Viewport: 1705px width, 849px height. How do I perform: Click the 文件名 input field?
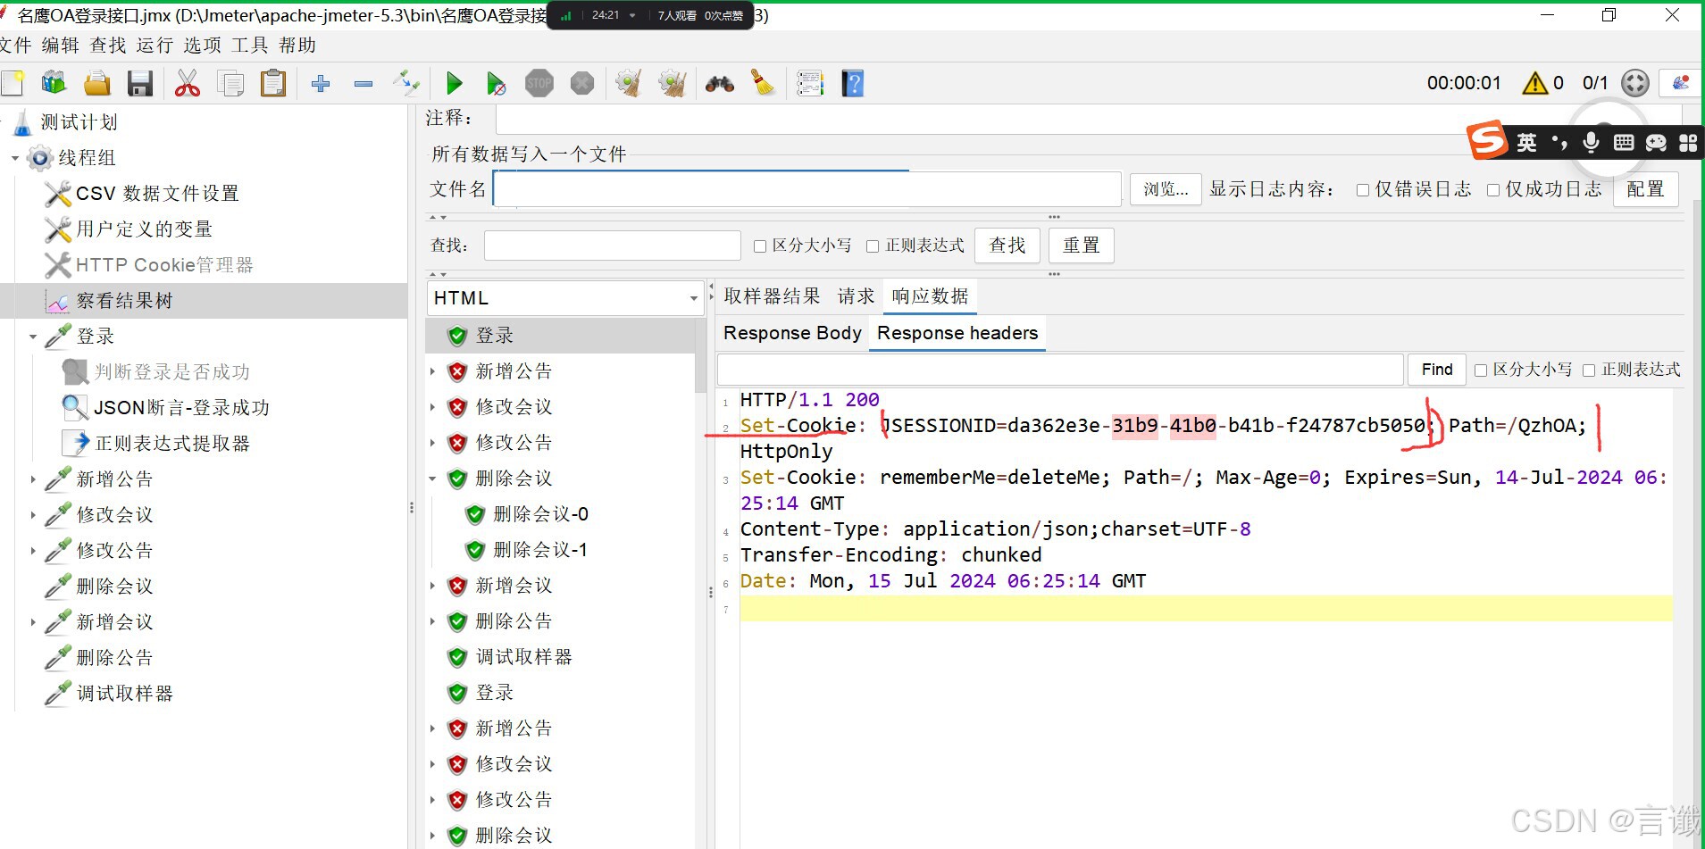(807, 189)
